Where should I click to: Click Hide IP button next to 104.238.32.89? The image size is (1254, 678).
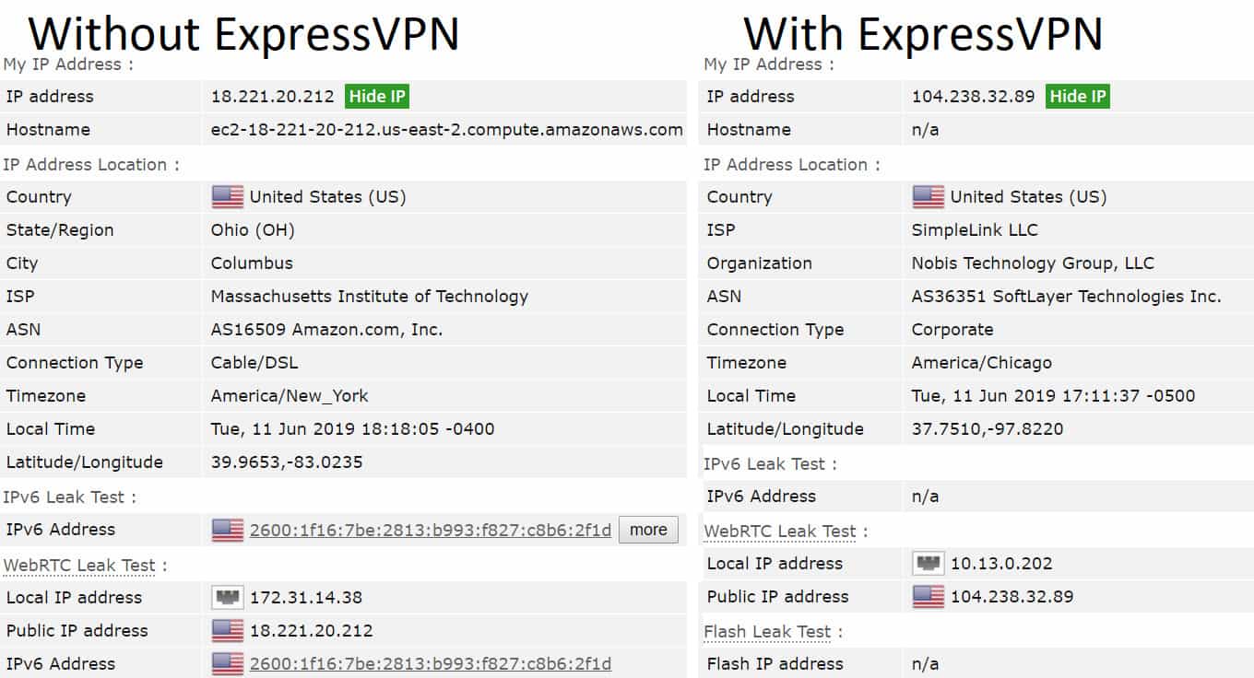click(1077, 97)
